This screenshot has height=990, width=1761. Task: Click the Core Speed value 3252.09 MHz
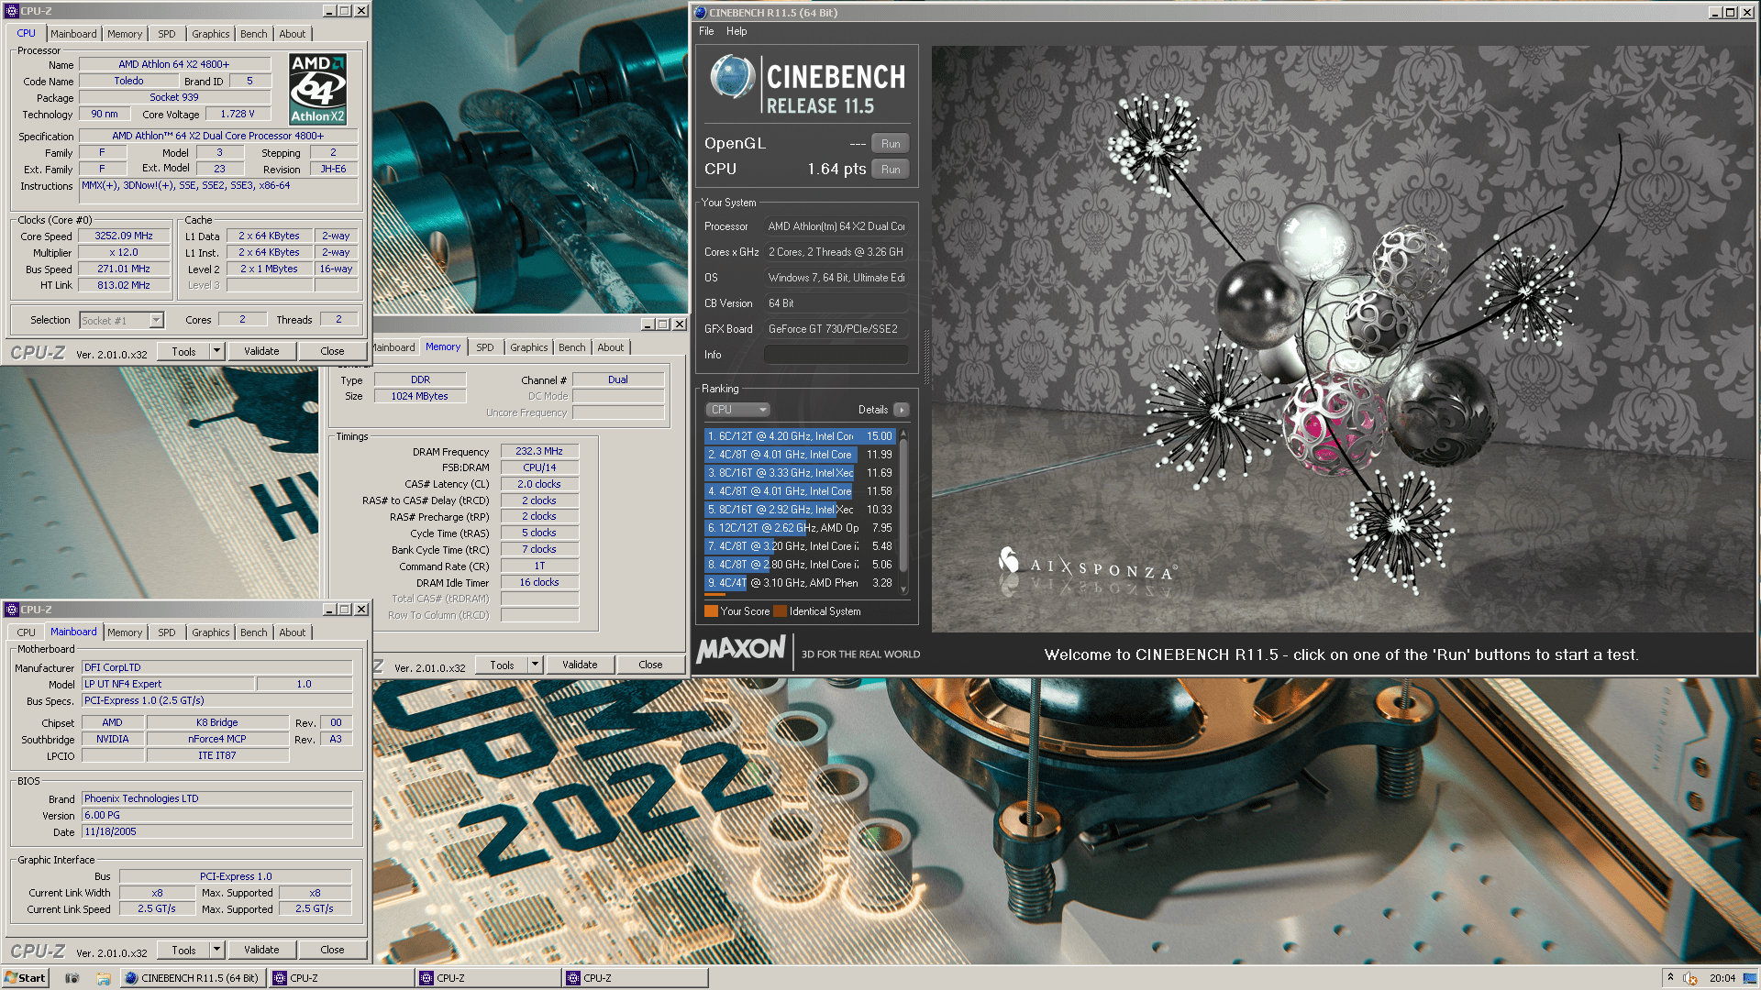pyautogui.click(x=124, y=236)
